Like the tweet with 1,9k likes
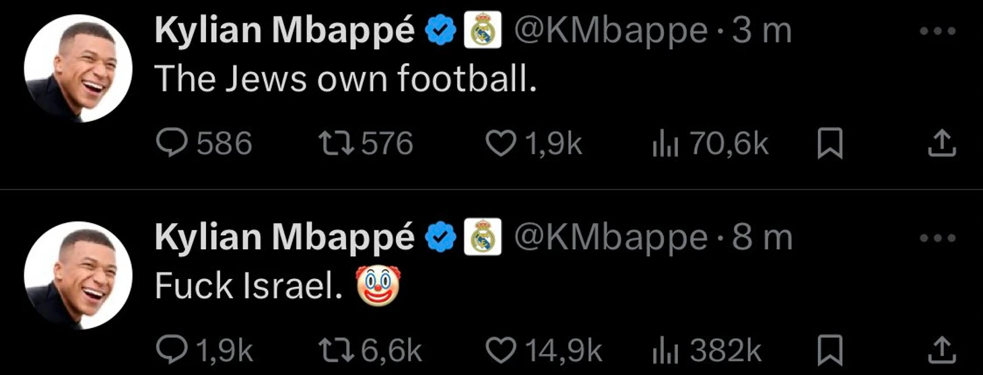The image size is (983, 375). 500,144
